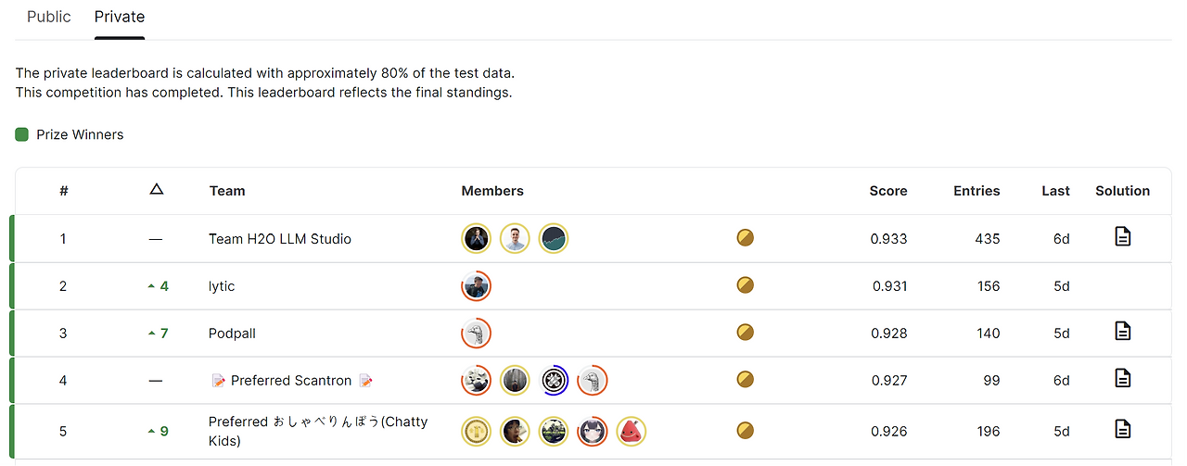Click gold medal in Preferred Scantron row
Image resolution: width=1187 pixels, height=466 pixels.
click(745, 379)
